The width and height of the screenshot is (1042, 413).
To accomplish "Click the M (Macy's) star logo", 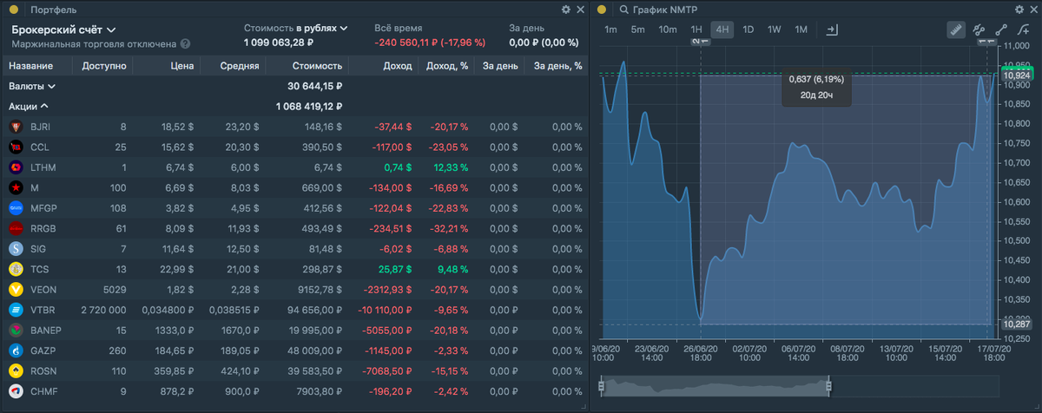I will click(x=16, y=187).
